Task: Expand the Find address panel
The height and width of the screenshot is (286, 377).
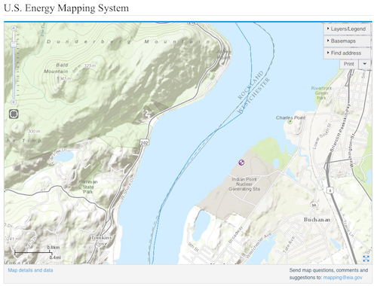Action: 347,53
